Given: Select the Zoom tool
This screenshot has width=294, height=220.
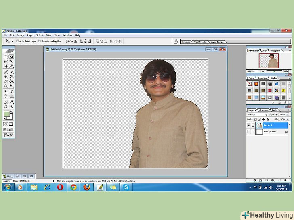Looking at the screenshot, I should click(x=11, y=106).
